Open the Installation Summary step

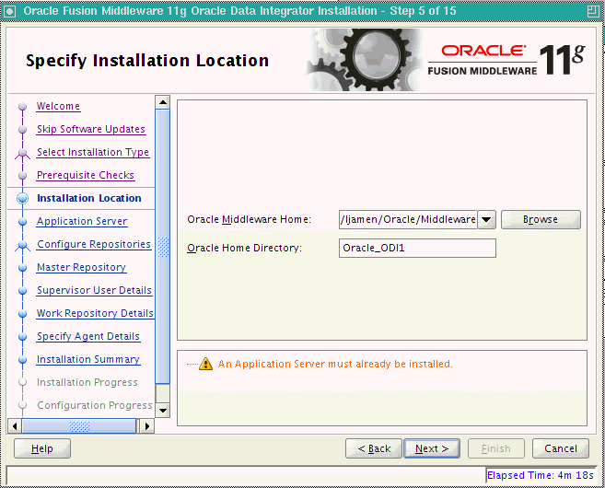click(x=88, y=359)
